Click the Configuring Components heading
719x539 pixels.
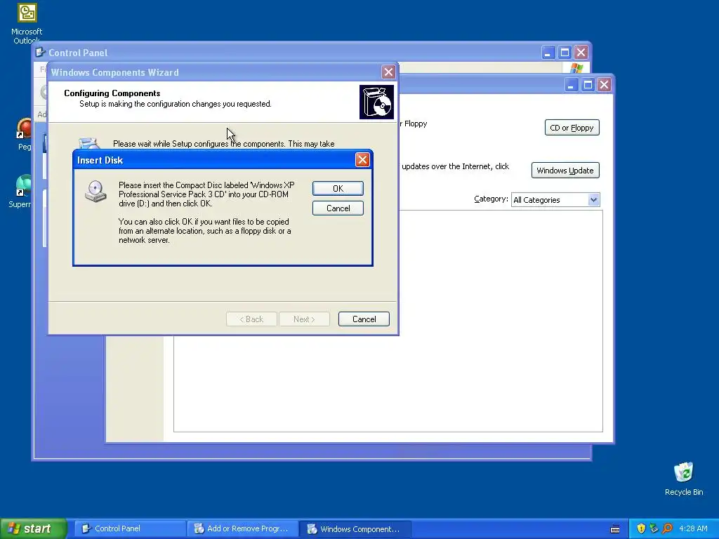click(112, 93)
